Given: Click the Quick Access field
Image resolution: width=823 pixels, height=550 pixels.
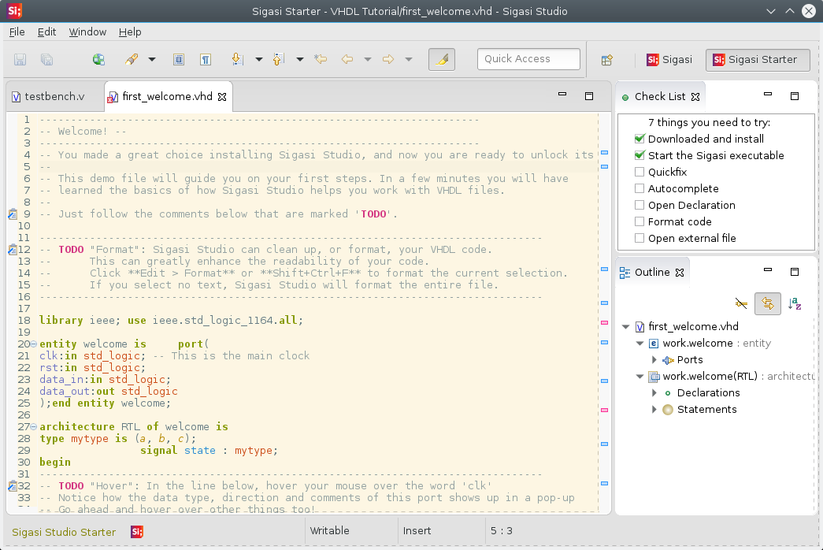Looking at the screenshot, I should pyautogui.click(x=528, y=59).
